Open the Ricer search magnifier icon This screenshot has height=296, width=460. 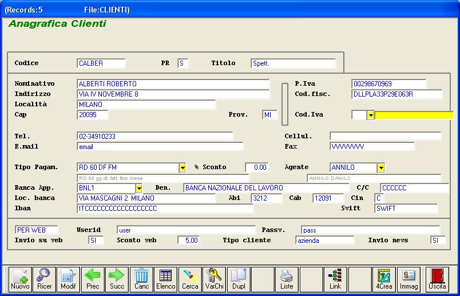pyautogui.click(x=44, y=279)
